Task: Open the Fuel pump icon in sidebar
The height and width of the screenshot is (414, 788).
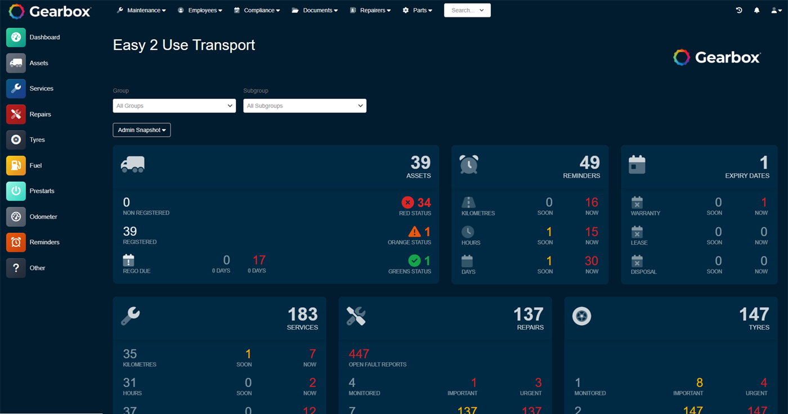Action: click(16, 165)
